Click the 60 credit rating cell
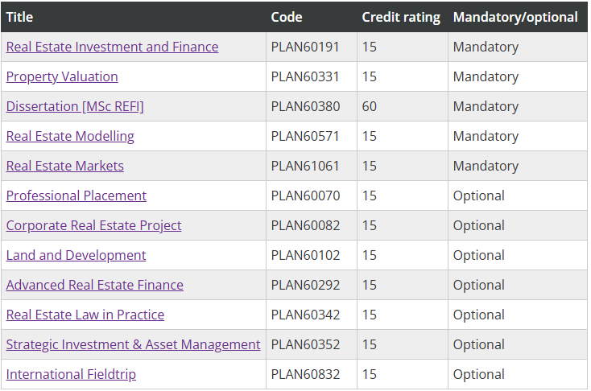Viewport: 591px width, 391px height. (x=370, y=106)
